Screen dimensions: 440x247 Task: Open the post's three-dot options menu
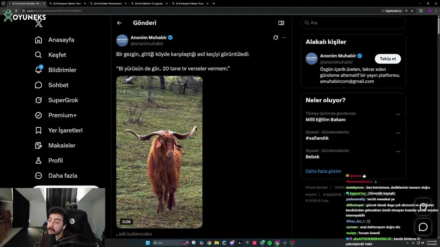284,37
